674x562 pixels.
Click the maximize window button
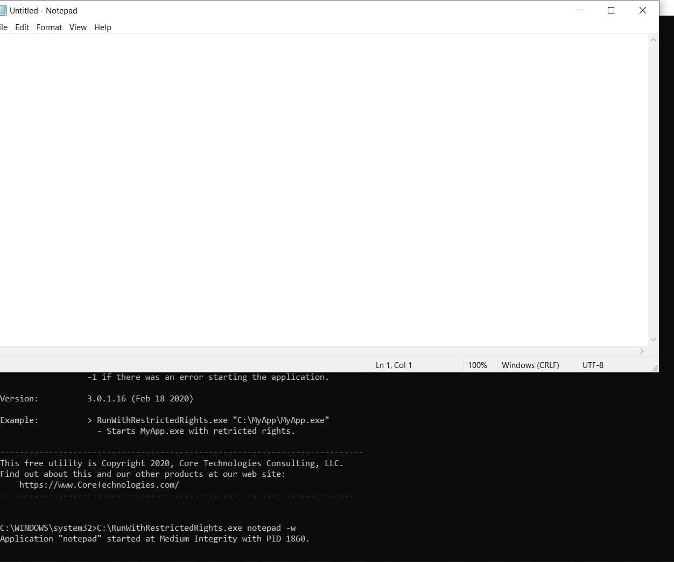coord(611,10)
